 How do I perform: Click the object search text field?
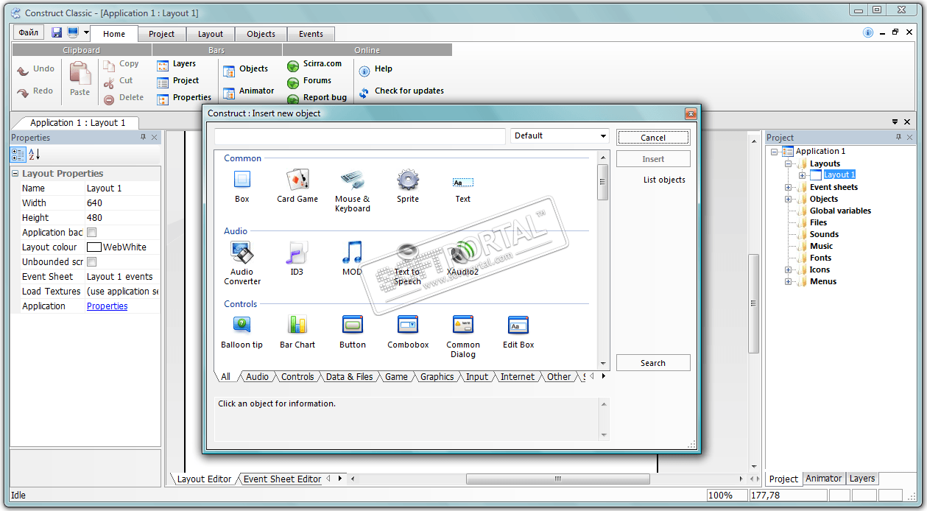pos(360,136)
